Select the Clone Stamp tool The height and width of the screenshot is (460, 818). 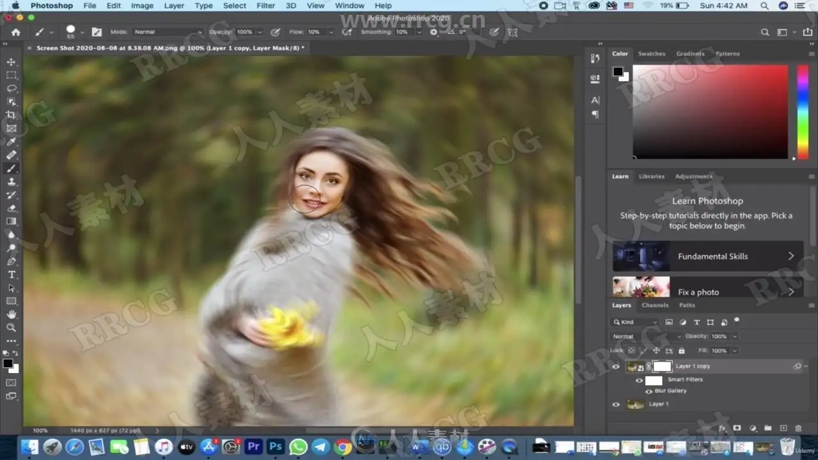pyautogui.click(x=12, y=182)
